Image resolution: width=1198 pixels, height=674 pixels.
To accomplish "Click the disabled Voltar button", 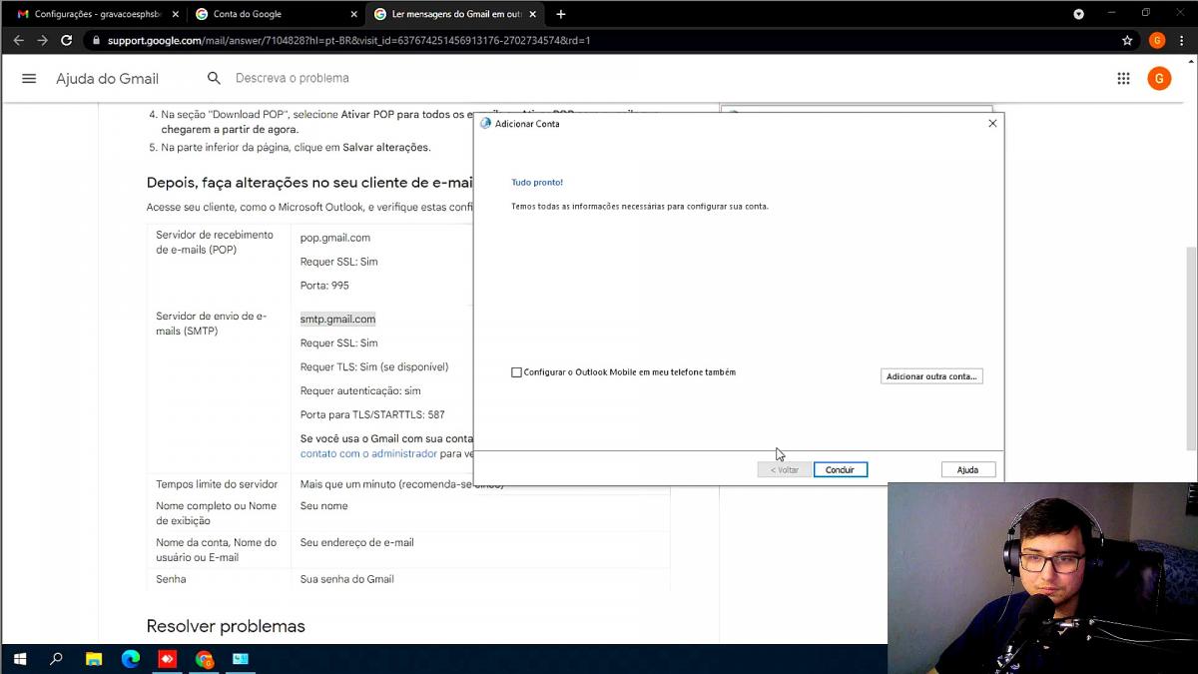I will [x=785, y=469].
